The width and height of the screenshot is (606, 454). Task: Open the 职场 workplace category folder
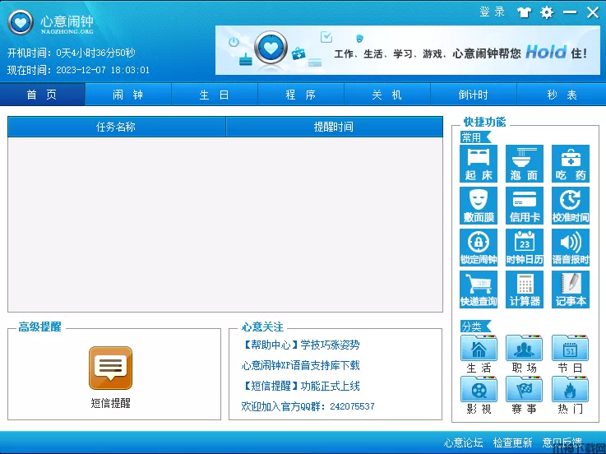[525, 354]
